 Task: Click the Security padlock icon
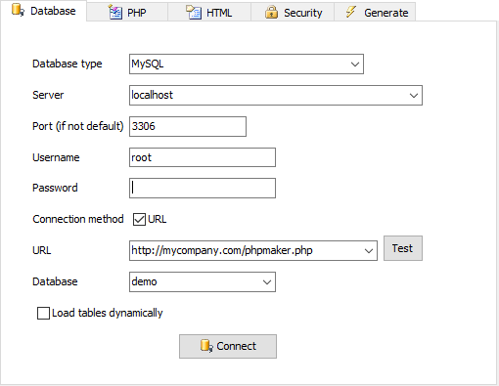[271, 12]
